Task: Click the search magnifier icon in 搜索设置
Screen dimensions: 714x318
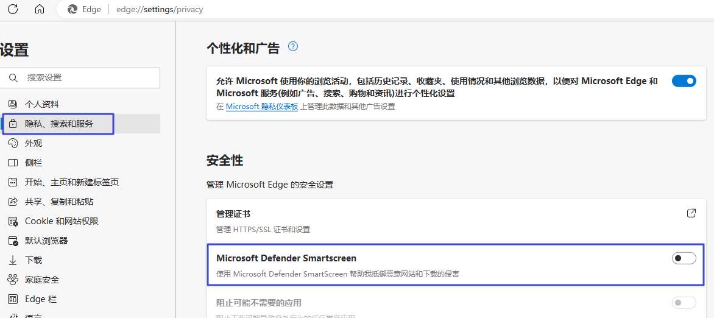Action: coord(13,78)
